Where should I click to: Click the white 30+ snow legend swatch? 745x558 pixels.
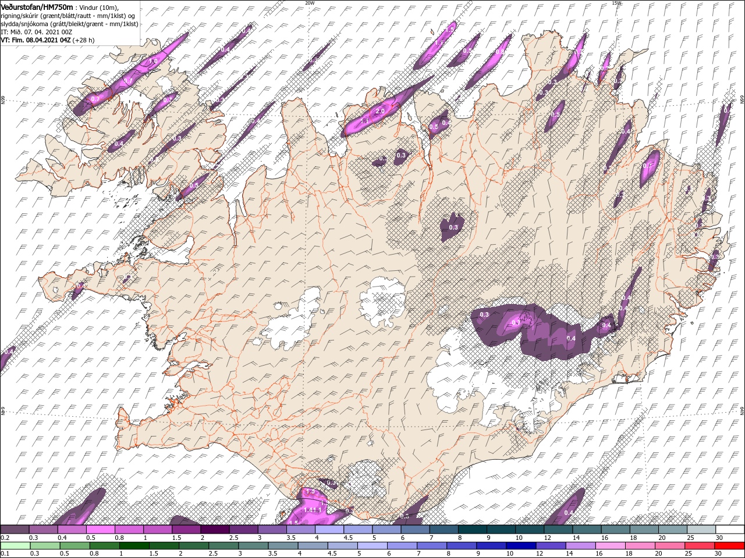click(x=730, y=530)
